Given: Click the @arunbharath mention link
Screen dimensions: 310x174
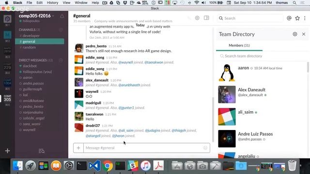Looking at the screenshot, I should pos(129,85).
